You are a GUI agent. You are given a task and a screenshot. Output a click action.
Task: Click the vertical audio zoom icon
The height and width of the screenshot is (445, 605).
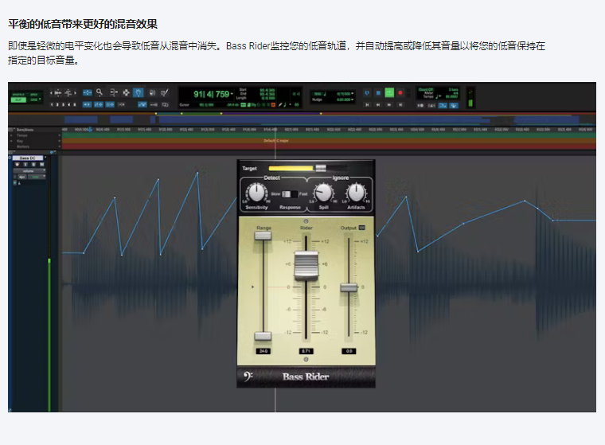point(68,92)
